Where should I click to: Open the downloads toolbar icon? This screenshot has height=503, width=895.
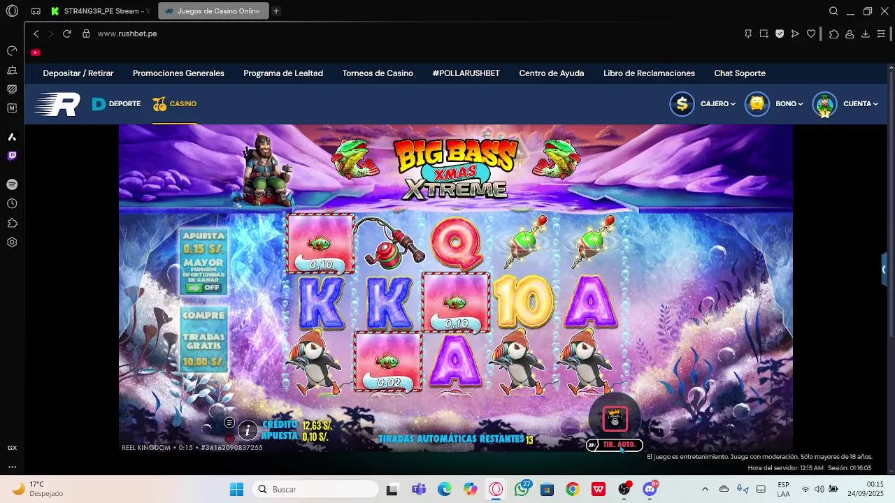pos(866,34)
